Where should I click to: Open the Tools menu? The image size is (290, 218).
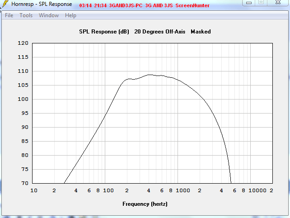coord(26,15)
